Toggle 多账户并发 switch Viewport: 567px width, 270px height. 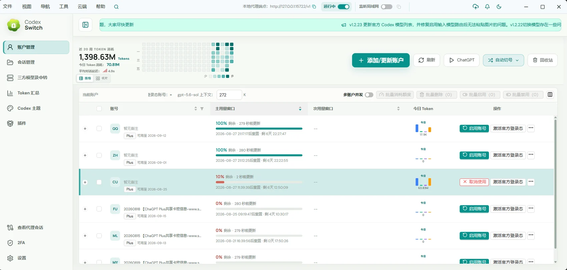point(369,95)
